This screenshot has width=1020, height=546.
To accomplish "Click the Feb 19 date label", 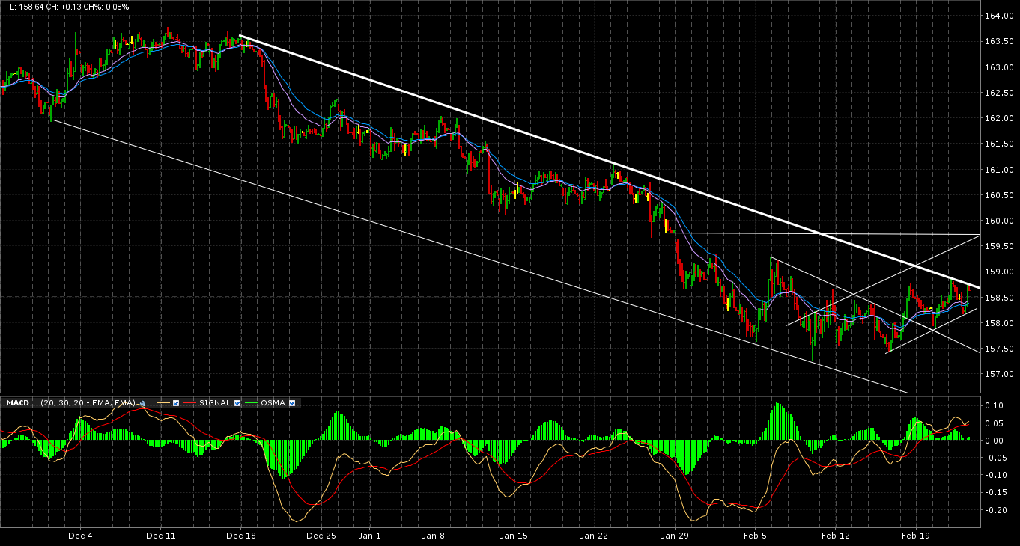I will (916, 536).
